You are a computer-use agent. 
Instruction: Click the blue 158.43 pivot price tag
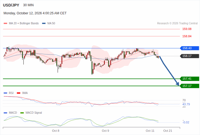tap(189, 48)
